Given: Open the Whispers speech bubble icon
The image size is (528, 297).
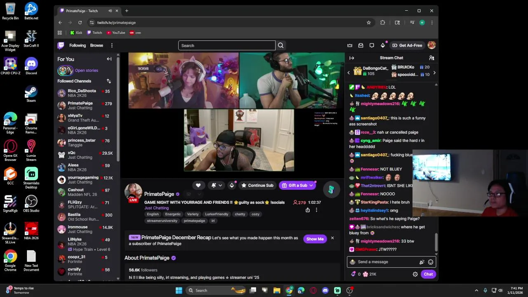Looking at the screenshot, I should pyautogui.click(x=372, y=45).
